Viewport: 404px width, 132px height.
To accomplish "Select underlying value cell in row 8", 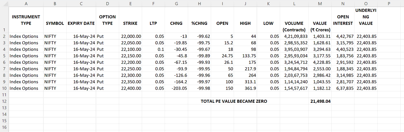I will (366, 75).
